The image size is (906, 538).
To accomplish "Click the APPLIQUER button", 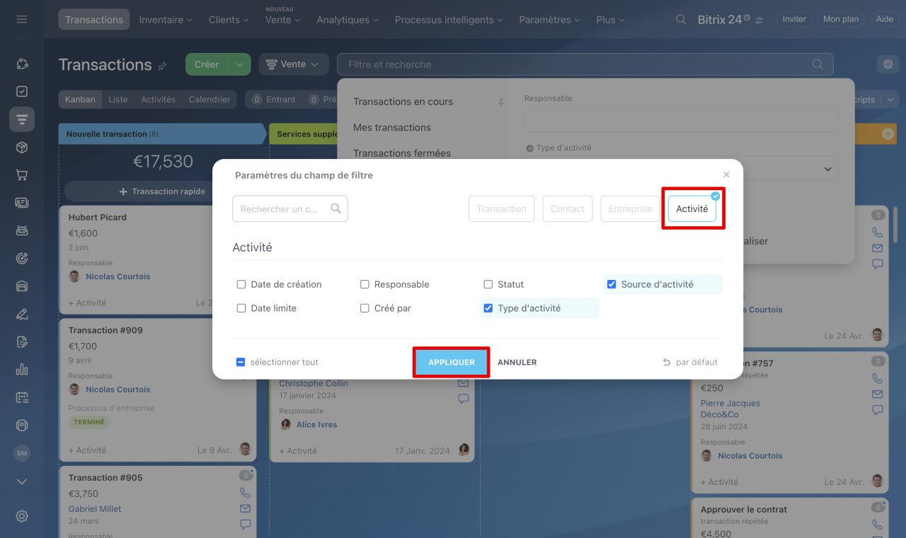I will [x=452, y=362].
